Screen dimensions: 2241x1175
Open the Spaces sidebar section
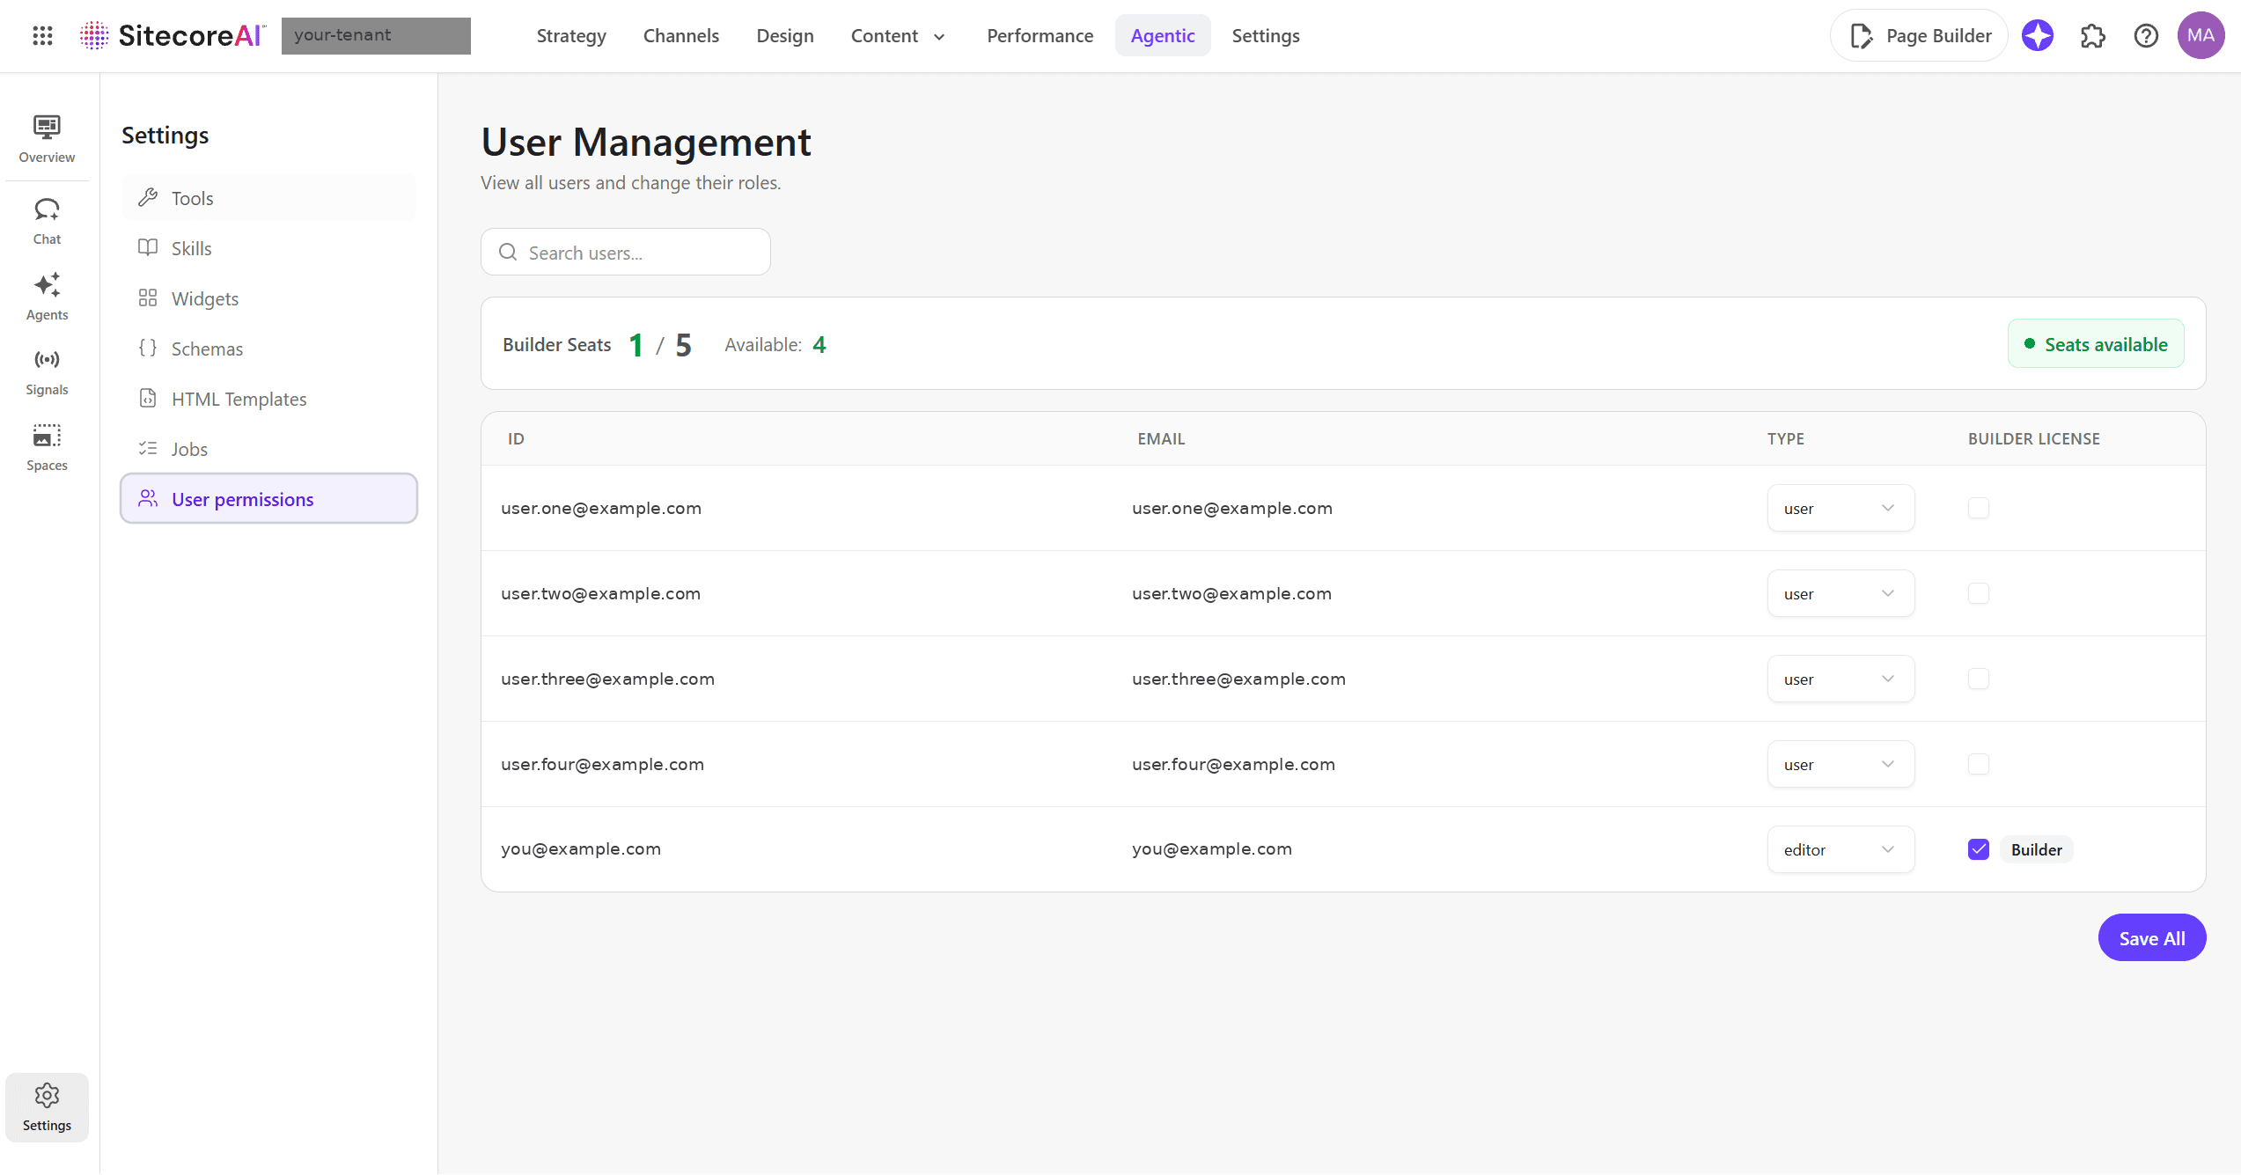47,447
